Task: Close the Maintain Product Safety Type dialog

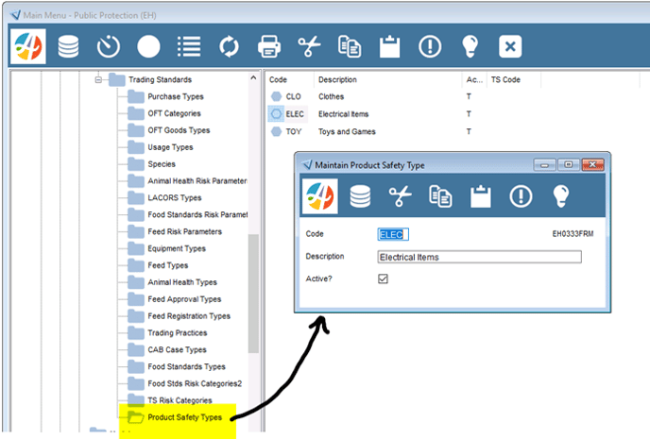Action: (592, 165)
